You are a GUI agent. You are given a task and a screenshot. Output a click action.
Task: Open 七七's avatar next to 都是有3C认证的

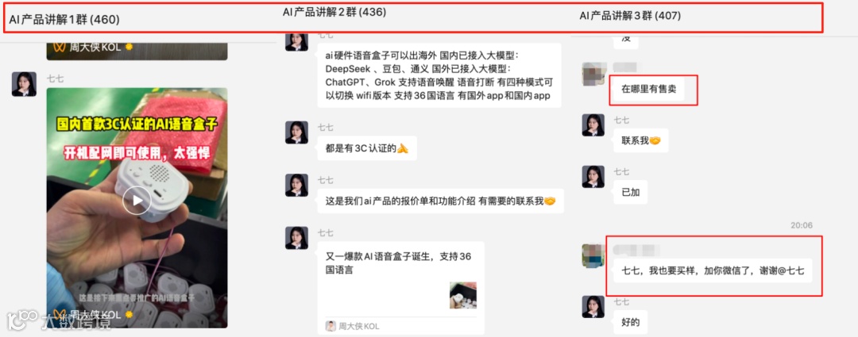[296, 132]
